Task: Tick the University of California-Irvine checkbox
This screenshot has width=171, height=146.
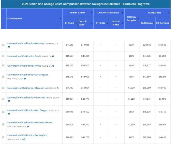Action: point(3,66)
